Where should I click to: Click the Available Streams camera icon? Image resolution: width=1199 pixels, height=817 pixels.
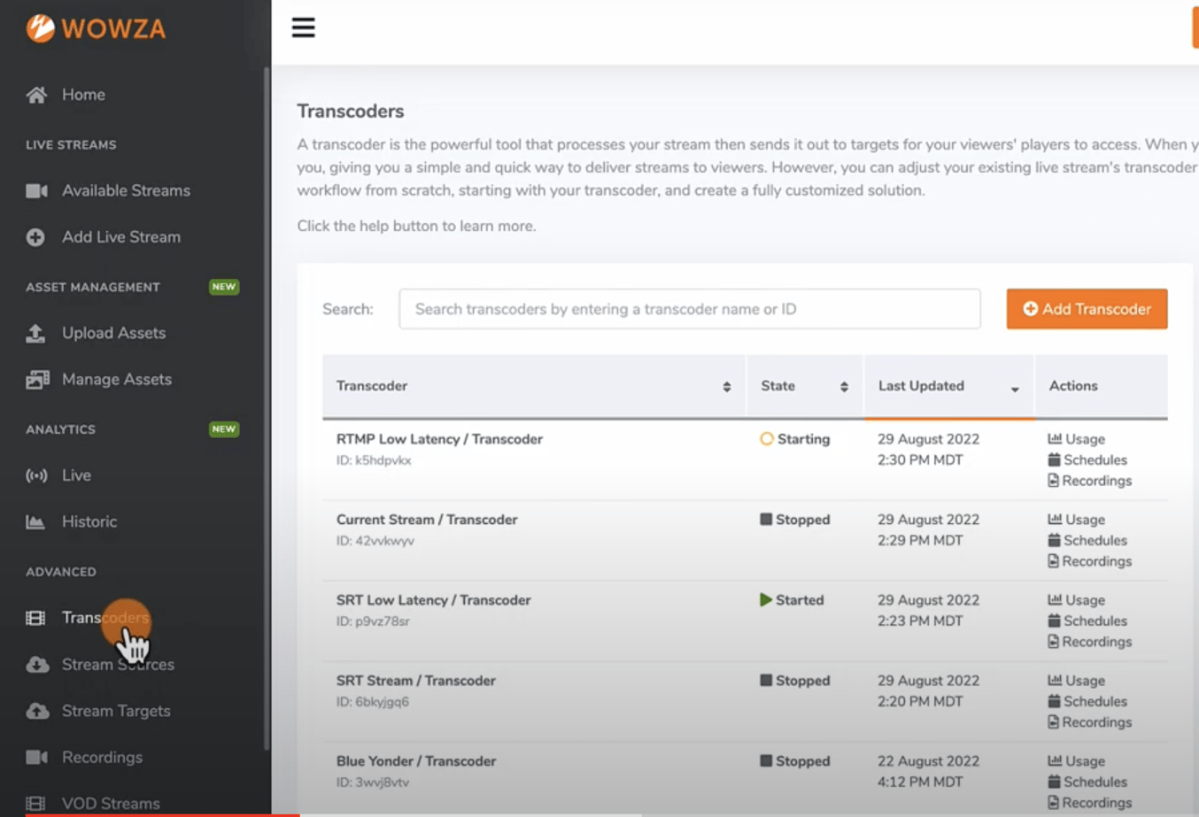click(35, 190)
